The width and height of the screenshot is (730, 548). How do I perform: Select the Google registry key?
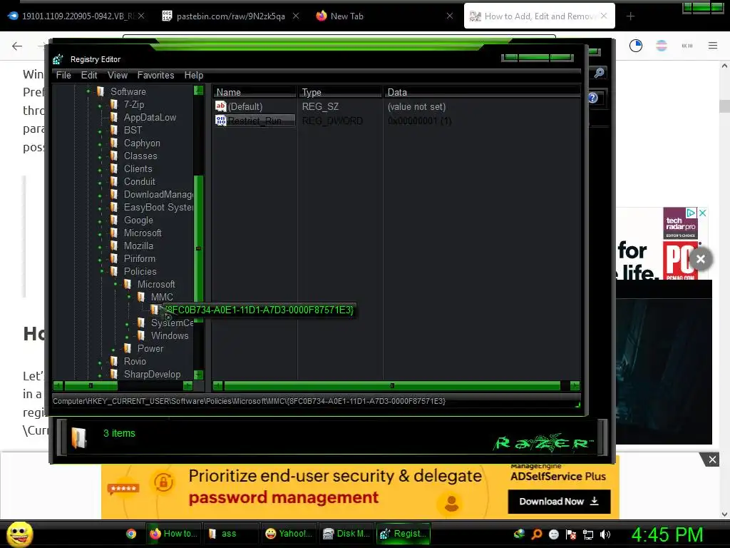(138, 220)
